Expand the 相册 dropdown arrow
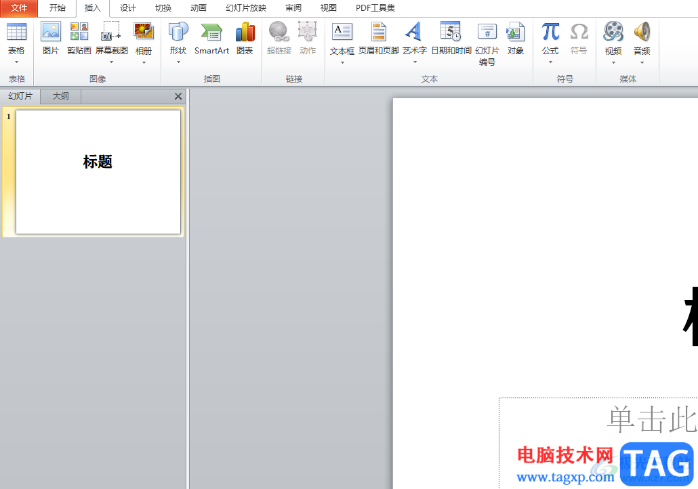 pyautogui.click(x=144, y=63)
